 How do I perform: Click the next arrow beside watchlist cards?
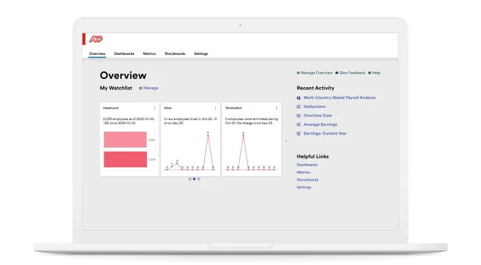click(x=287, y=141)
